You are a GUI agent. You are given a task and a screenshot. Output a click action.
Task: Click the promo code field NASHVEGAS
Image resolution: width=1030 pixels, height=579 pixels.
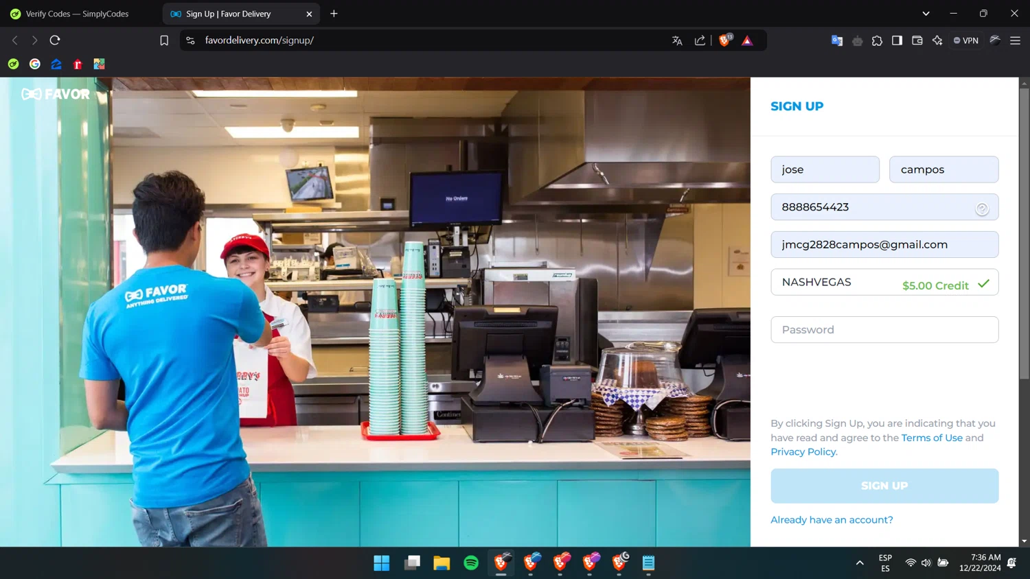coord(884,282)
